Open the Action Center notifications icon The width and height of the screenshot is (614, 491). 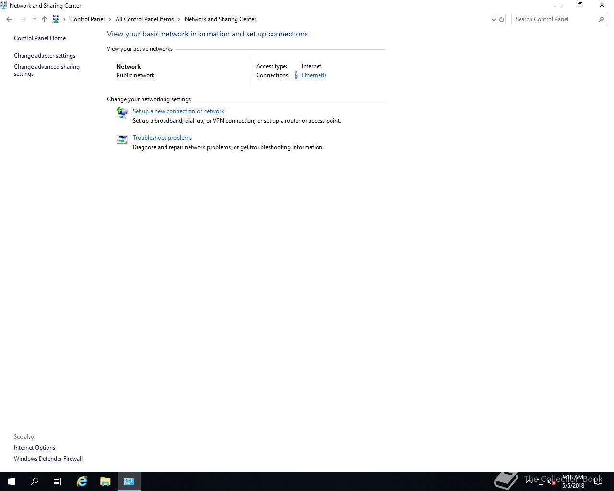click(x=598, y=481)
